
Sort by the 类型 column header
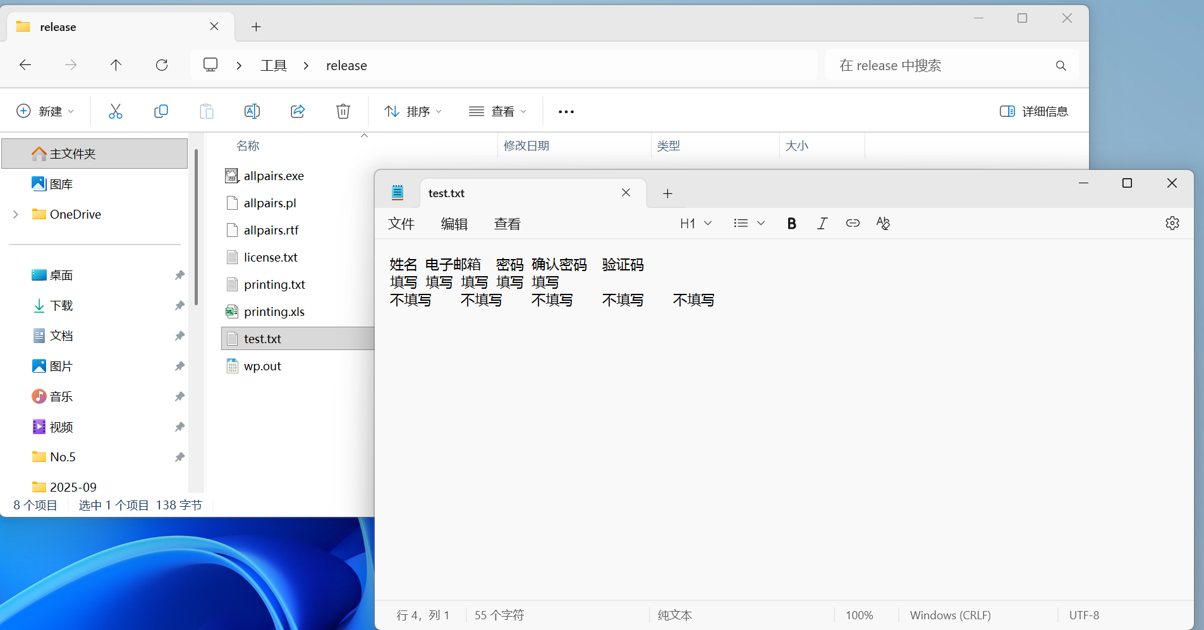click(x=669, y=146)
